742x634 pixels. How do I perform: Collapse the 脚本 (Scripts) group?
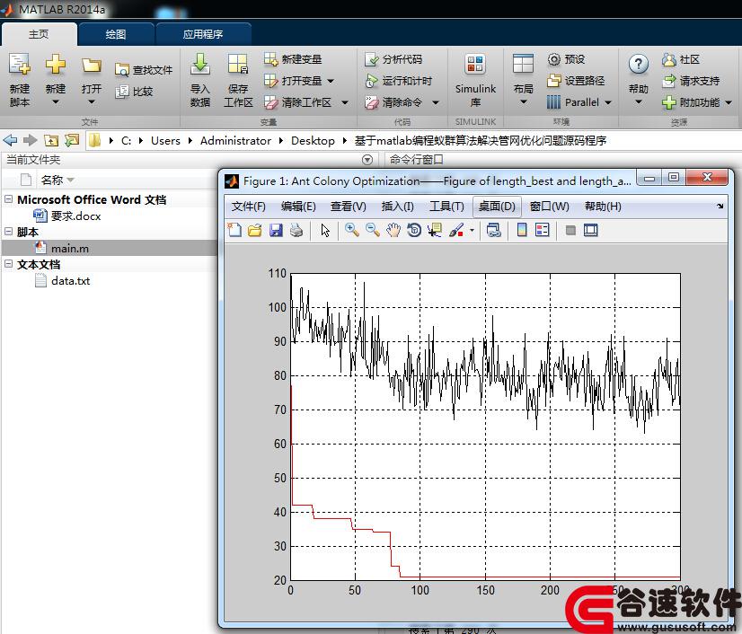tap(8, 232)
